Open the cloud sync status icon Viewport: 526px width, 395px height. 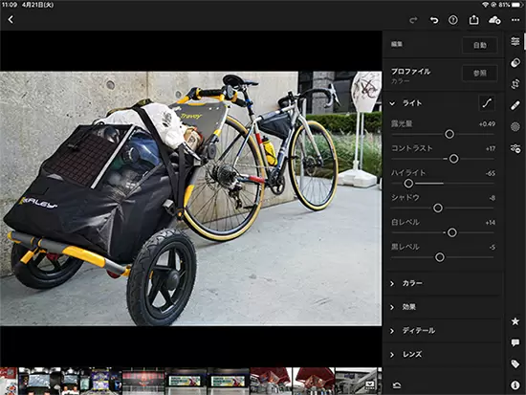(494, 20)
